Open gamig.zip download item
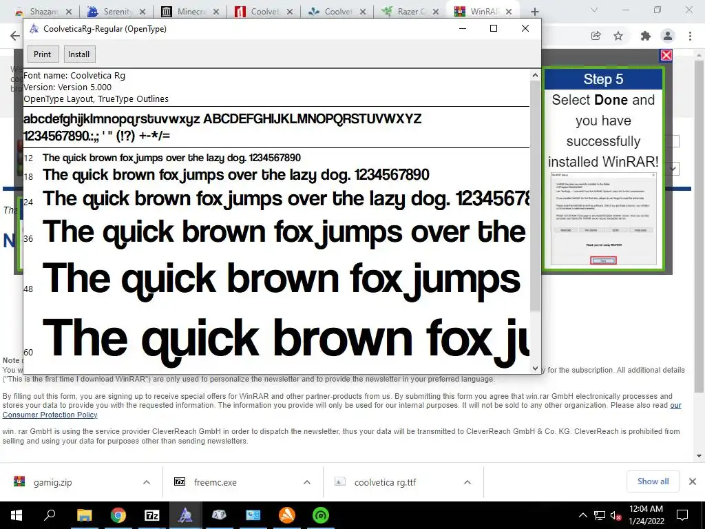Image resolution: width=705 pixels, height=529 pixels. 52,482
